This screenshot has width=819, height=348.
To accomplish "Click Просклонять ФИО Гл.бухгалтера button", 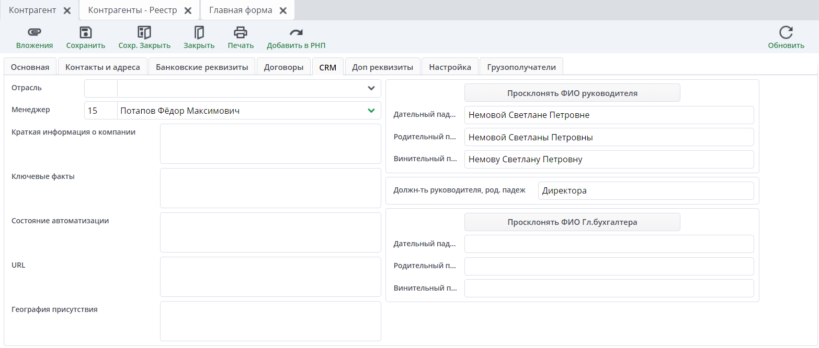I will (x=572, y=222).
